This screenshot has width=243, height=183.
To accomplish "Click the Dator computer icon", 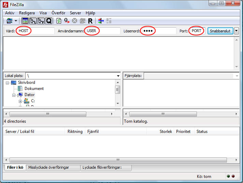I will coord(20,95).
